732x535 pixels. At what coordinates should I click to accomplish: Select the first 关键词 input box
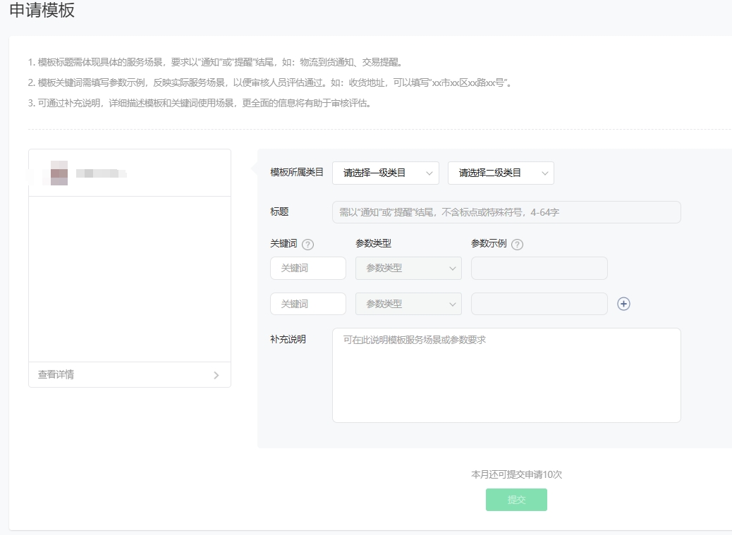(308, 268)
